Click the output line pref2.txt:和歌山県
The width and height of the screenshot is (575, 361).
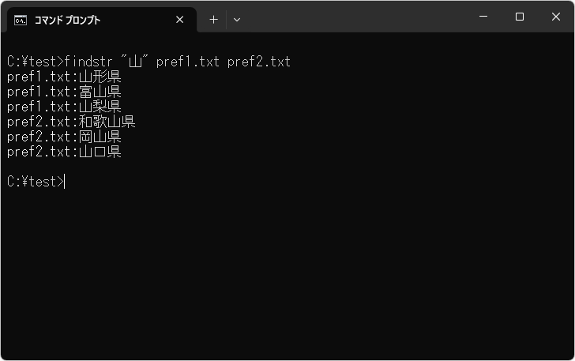click(71, 122)
